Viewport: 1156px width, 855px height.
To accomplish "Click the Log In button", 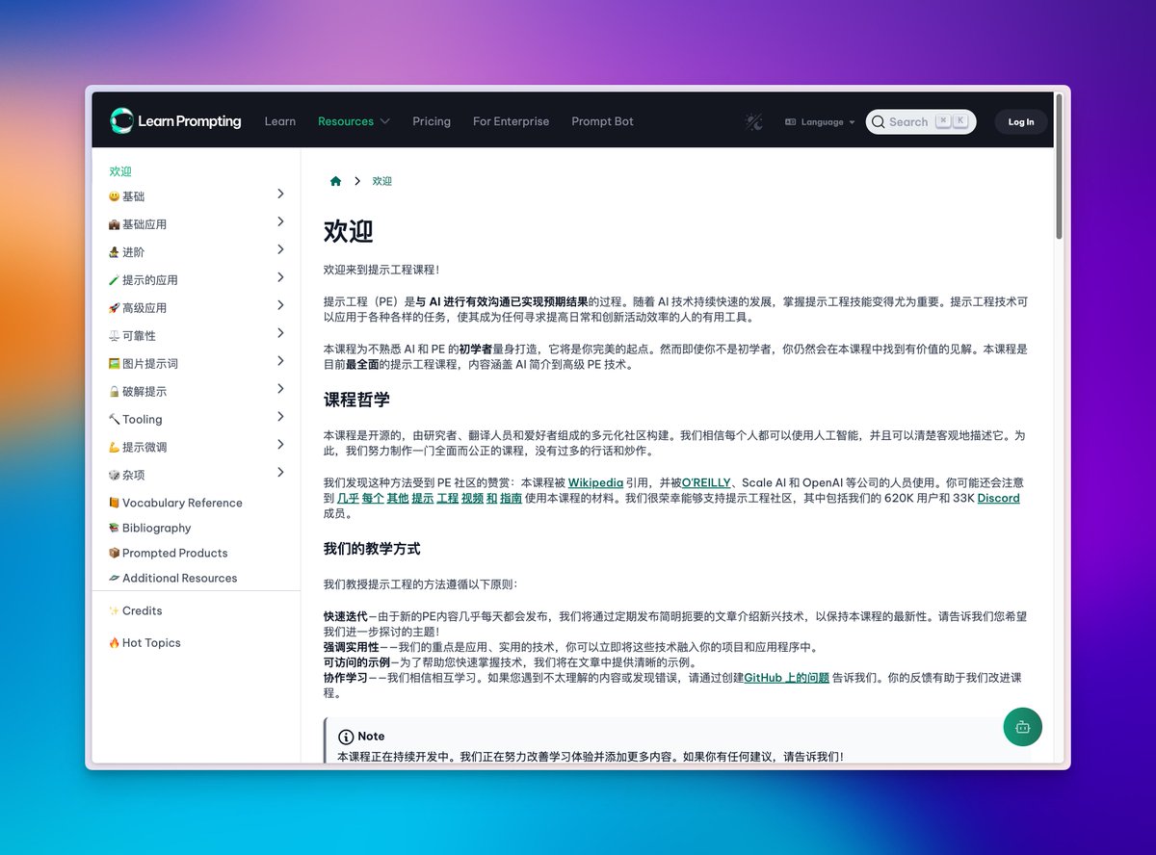I will point(1021,122).
